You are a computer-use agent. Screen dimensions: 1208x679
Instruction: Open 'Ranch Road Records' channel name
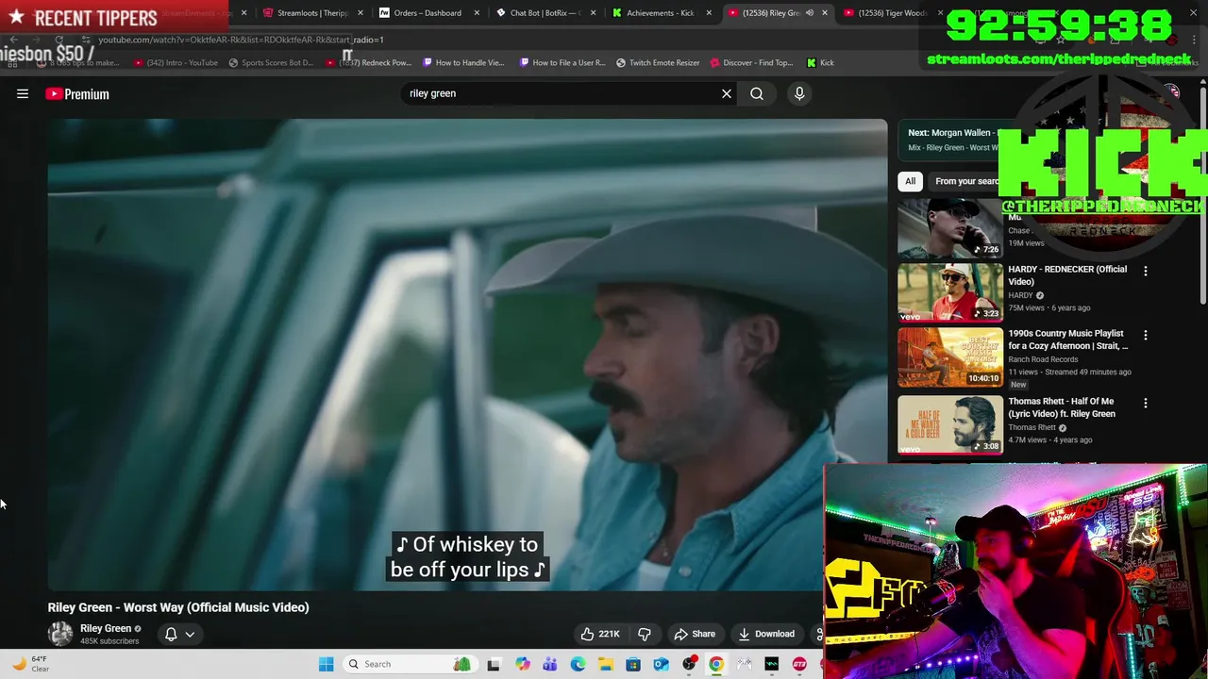click(x=1043, y=359)
